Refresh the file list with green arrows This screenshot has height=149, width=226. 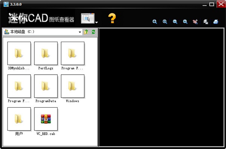tap(93, 32)
